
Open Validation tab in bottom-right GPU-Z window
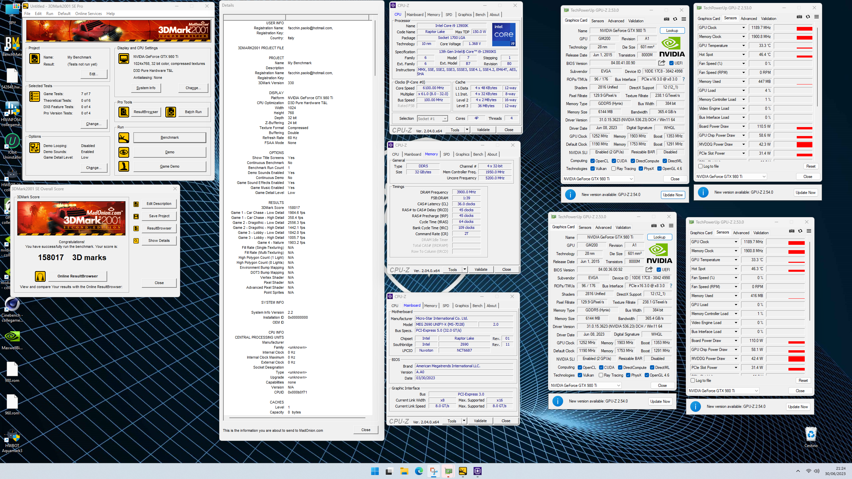click(x=761, y=233)
